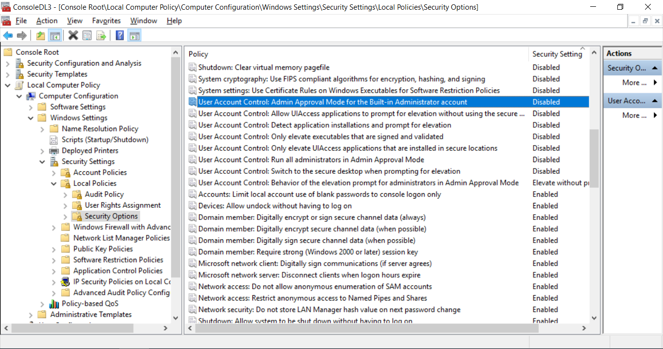The height and width of the screenshot is (349, 663).
Task: Click the Export List toolbar icon
Action: [101, 35]
